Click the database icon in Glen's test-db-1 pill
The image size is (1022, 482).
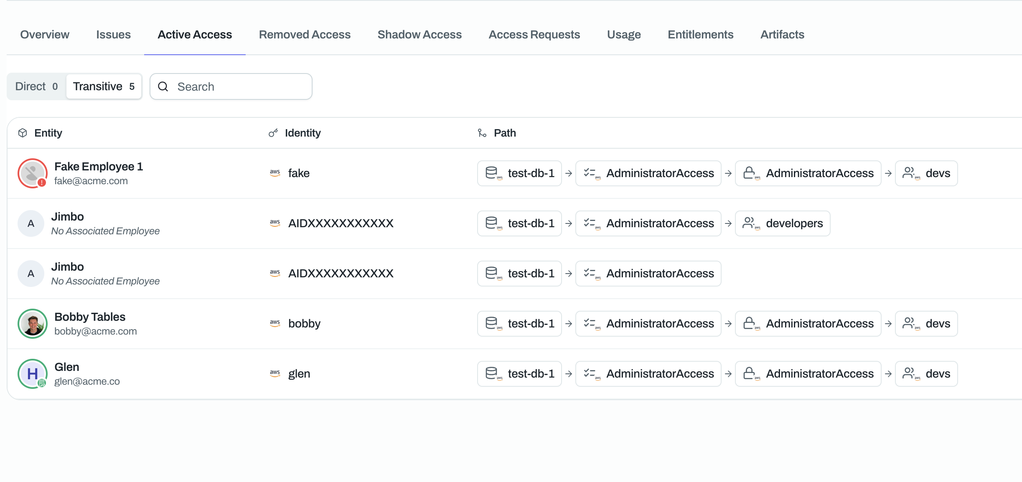tap(493, 373)
